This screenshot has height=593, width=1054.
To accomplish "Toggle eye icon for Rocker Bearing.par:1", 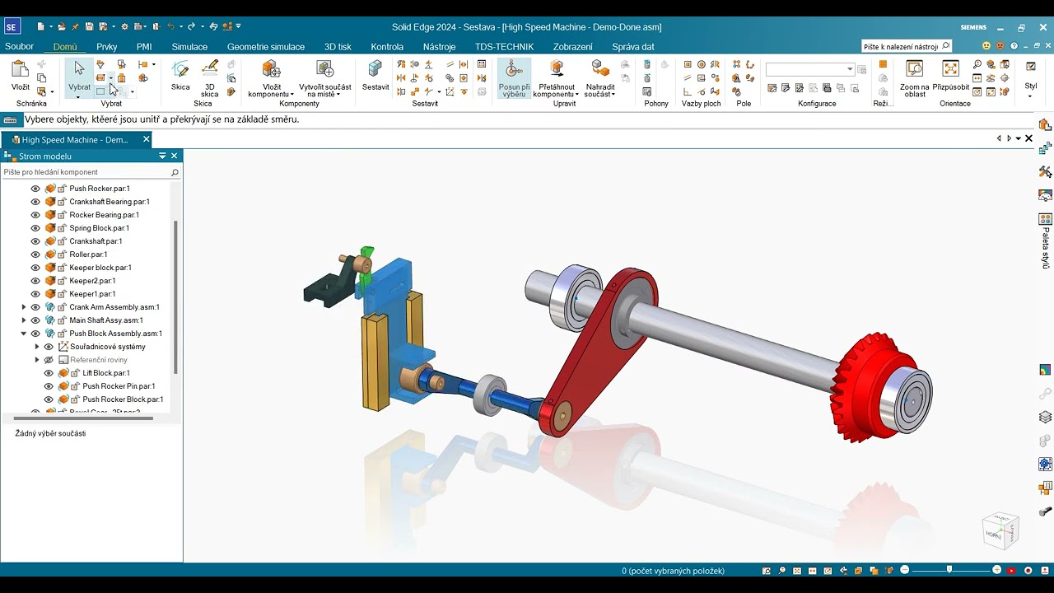I will (35, 215).
